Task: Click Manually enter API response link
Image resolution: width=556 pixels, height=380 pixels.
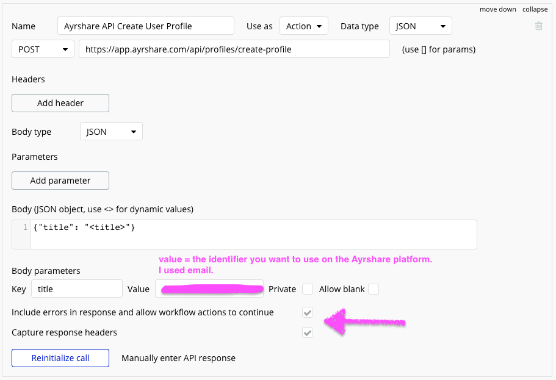Action: point(178,358)
